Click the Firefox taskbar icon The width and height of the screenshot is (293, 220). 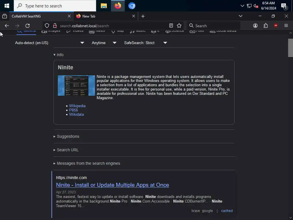(118, 6)
